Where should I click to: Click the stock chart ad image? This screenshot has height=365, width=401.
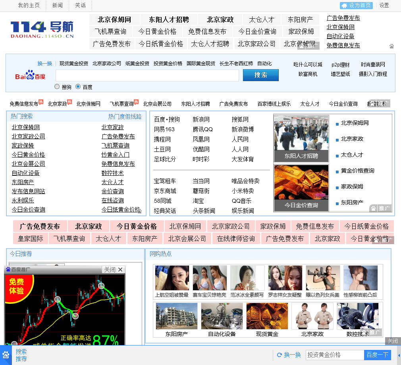coord(65,309)
